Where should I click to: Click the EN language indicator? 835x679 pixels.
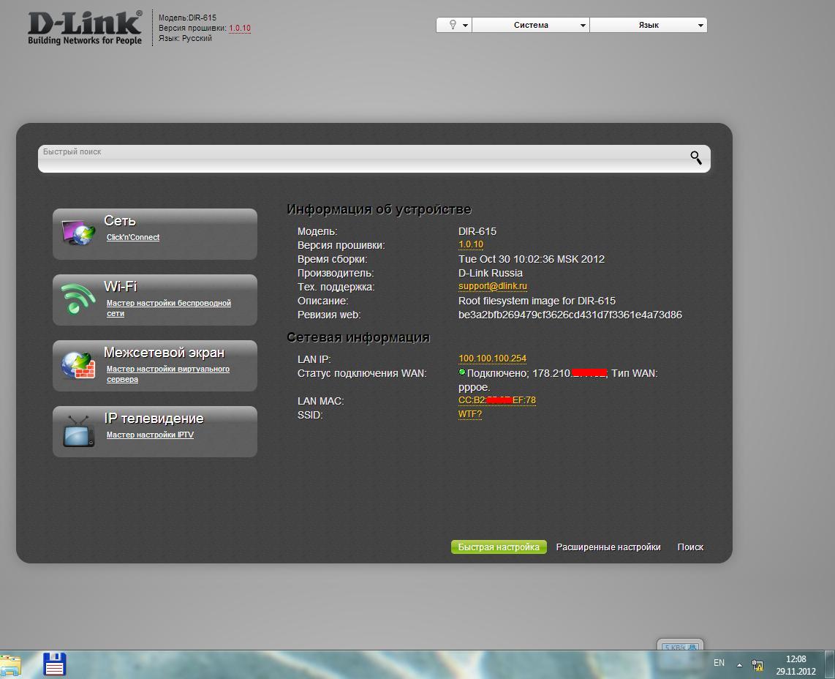719,663
